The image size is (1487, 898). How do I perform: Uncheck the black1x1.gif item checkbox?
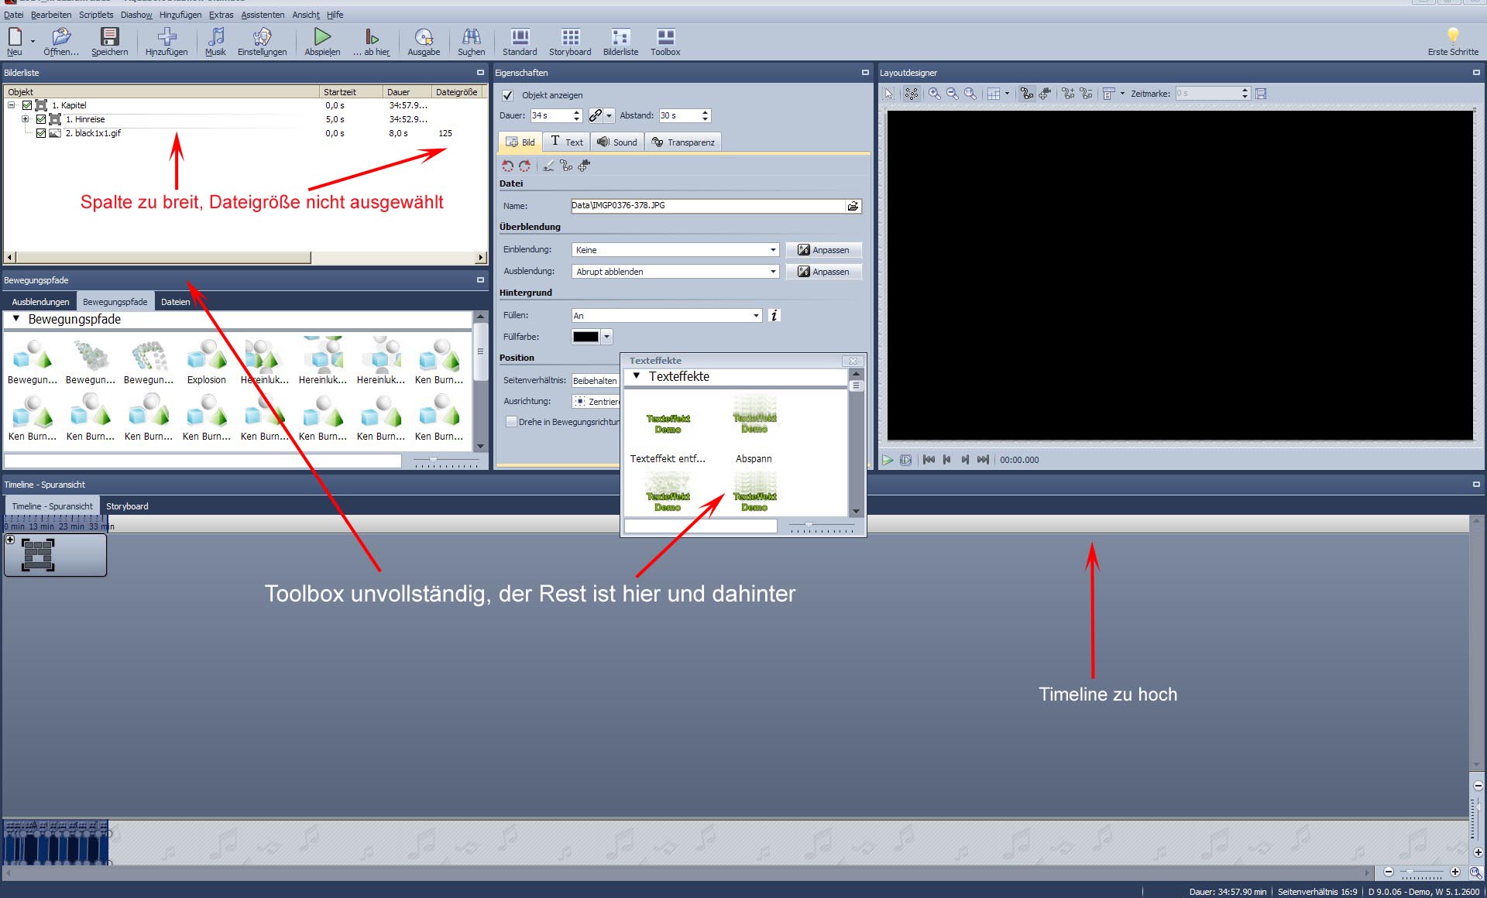coord(41,133)
